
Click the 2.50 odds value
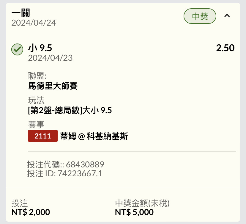[x=225, y=48]
